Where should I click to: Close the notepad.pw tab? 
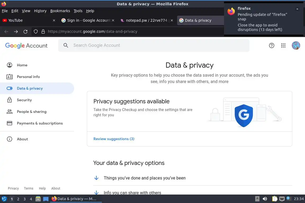tap(172, 20)
